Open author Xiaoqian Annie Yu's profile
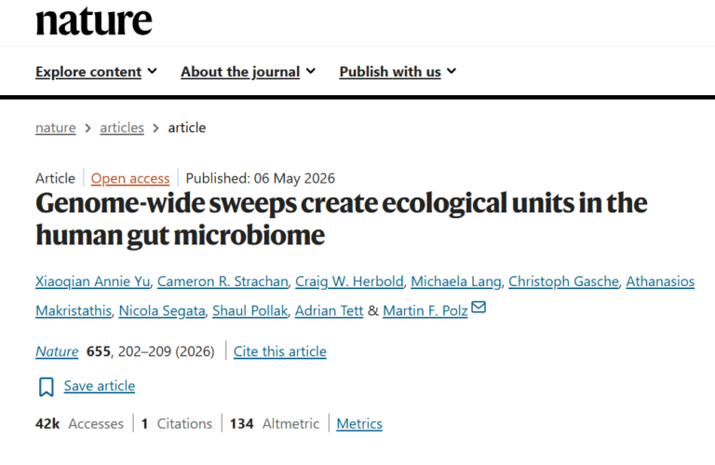 tap(92, 281)
